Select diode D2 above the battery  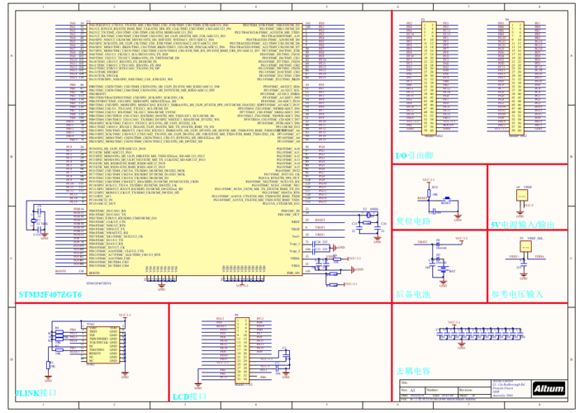click(x=438, y=259)
